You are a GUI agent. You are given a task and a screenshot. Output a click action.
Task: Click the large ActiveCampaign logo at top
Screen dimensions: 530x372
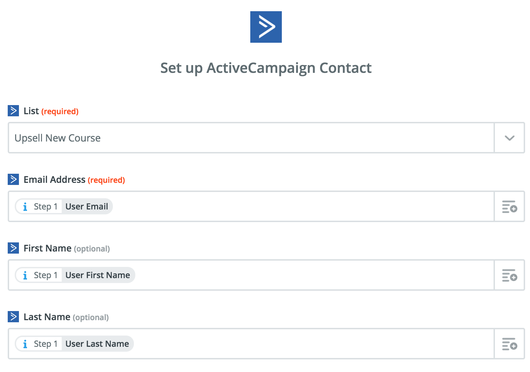click(266, 27)
